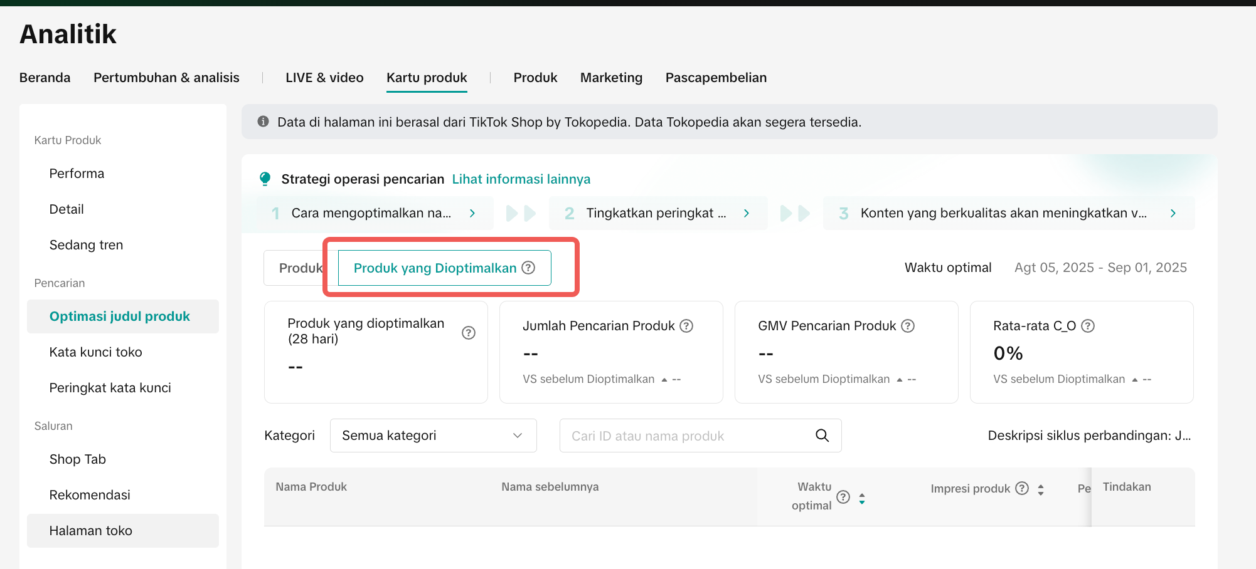1256x569 pixels.
Task: Click help icon next to Jumlah Pencarian Produk
Action: point(686,326)
